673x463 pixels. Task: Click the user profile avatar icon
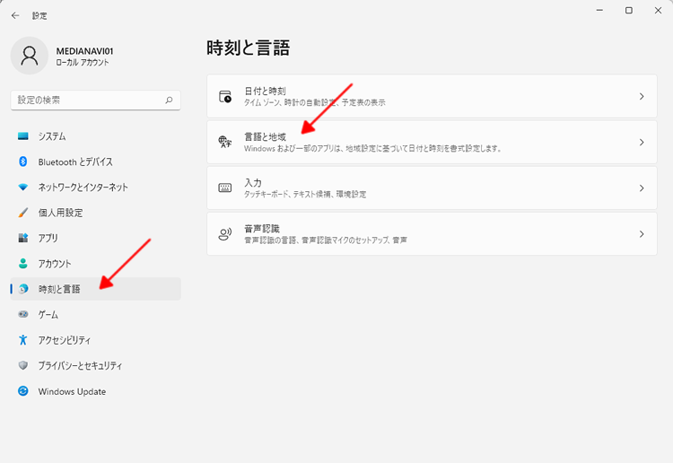(30, 56)
